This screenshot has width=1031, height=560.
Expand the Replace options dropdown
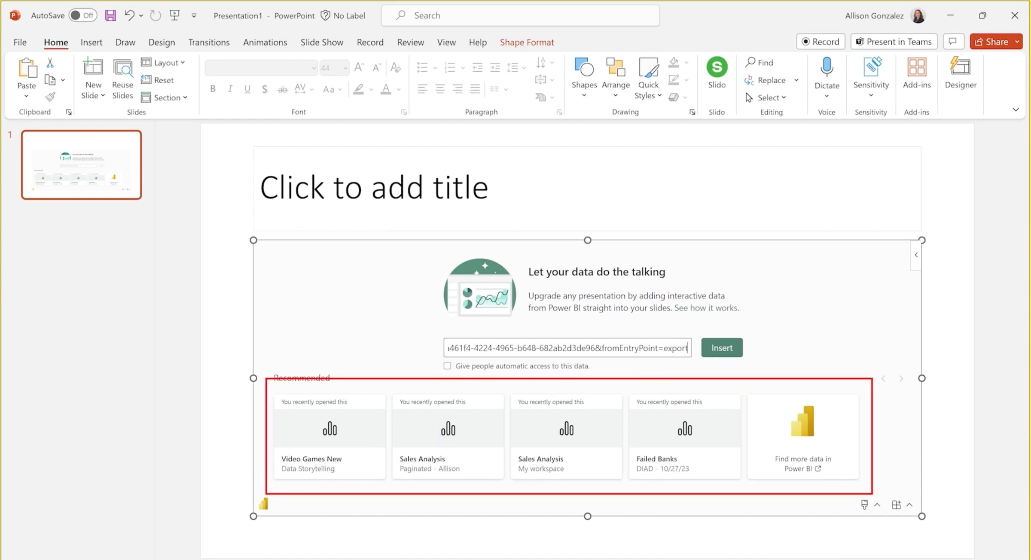pyautogui.click(x=797, y=80)
